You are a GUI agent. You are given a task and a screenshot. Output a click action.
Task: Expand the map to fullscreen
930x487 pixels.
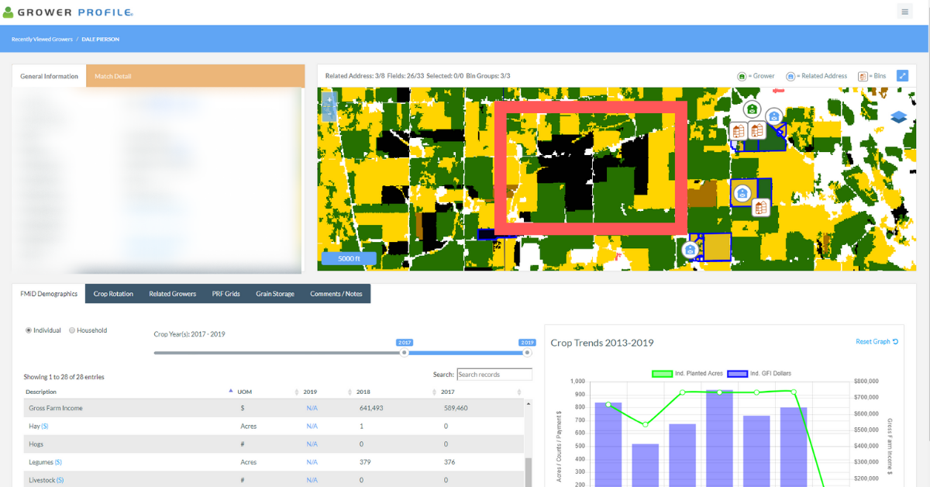point(902,75)
